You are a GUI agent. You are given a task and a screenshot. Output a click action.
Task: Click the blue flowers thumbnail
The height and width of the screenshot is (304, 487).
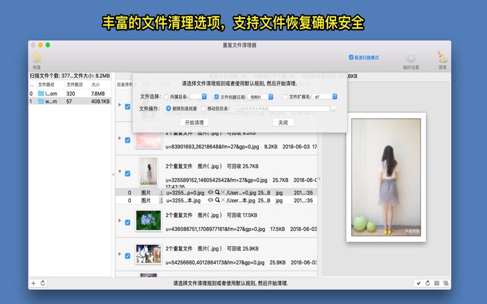click(x=149, y=220)
